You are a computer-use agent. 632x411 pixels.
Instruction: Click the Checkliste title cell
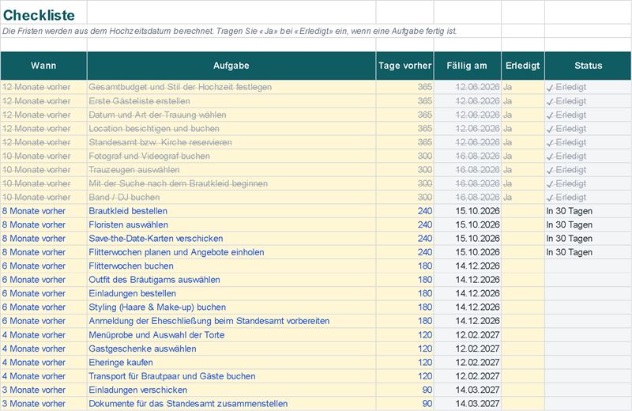(43, 15)
